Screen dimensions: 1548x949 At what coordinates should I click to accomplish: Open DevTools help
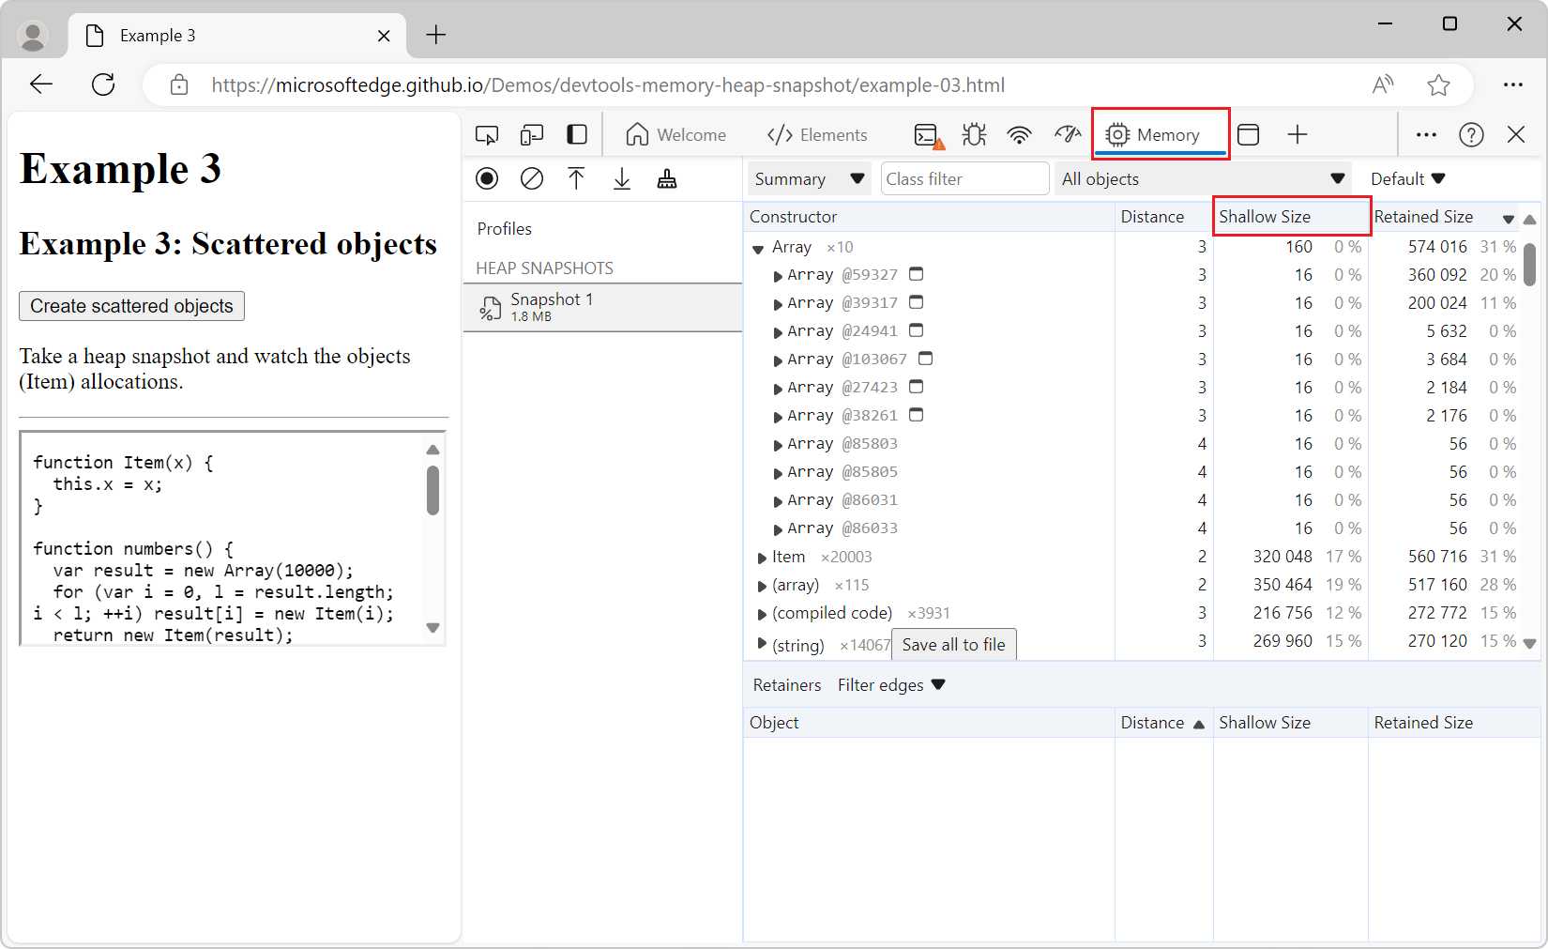tap(1471, 134)
